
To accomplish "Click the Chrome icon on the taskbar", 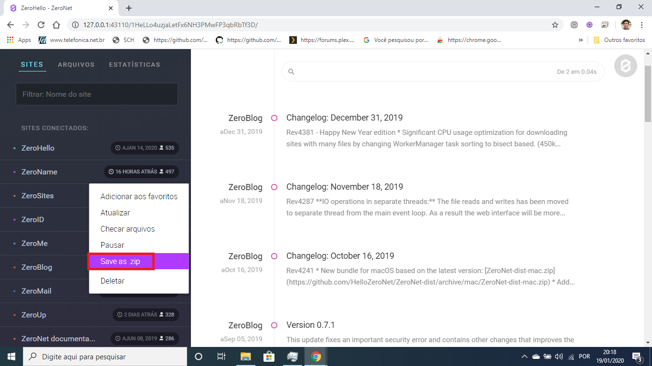I will 315,356.
